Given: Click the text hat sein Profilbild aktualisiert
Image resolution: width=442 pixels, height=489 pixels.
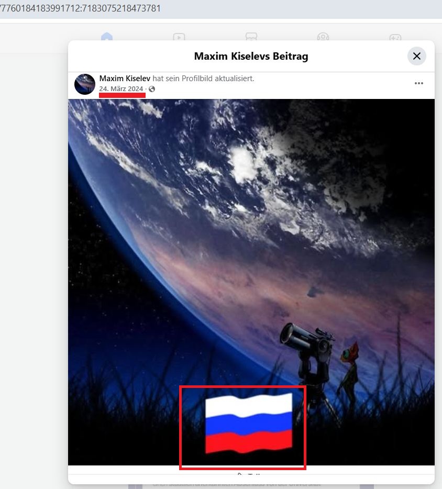Looking at the screenshot, I should pos(203,79).
